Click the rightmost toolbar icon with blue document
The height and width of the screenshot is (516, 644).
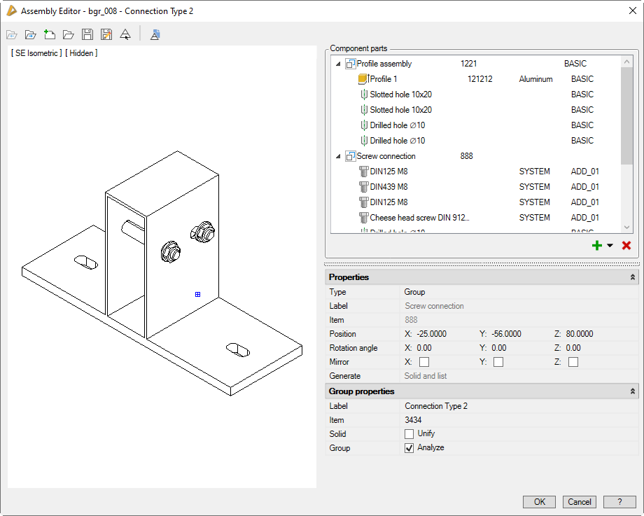(155, 34)
